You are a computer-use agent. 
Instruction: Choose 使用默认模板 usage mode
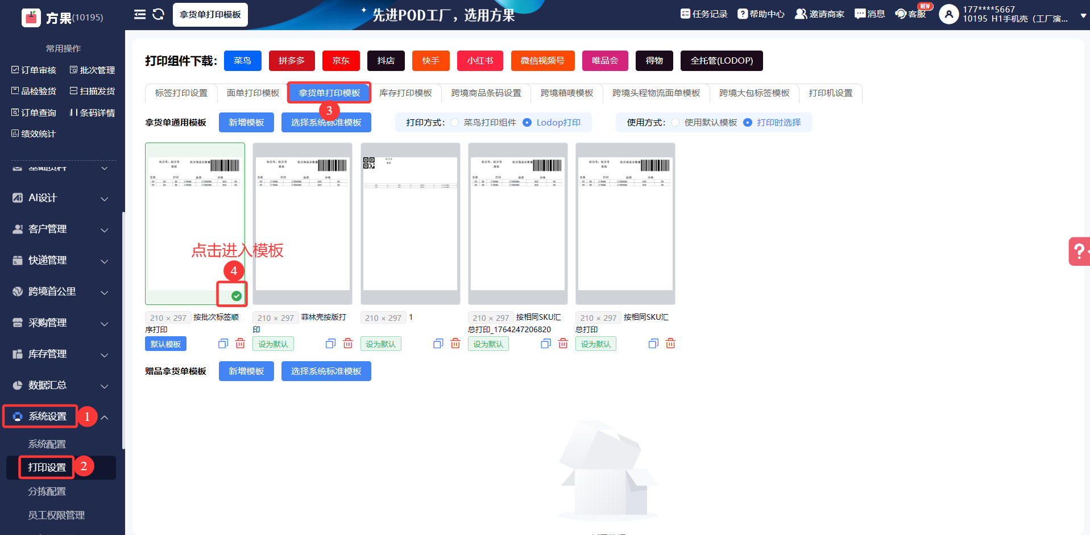click(704, 123)
